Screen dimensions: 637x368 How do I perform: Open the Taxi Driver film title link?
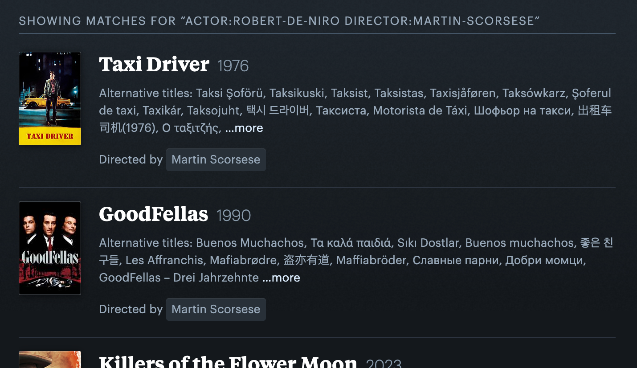click(x=154, y=65)
